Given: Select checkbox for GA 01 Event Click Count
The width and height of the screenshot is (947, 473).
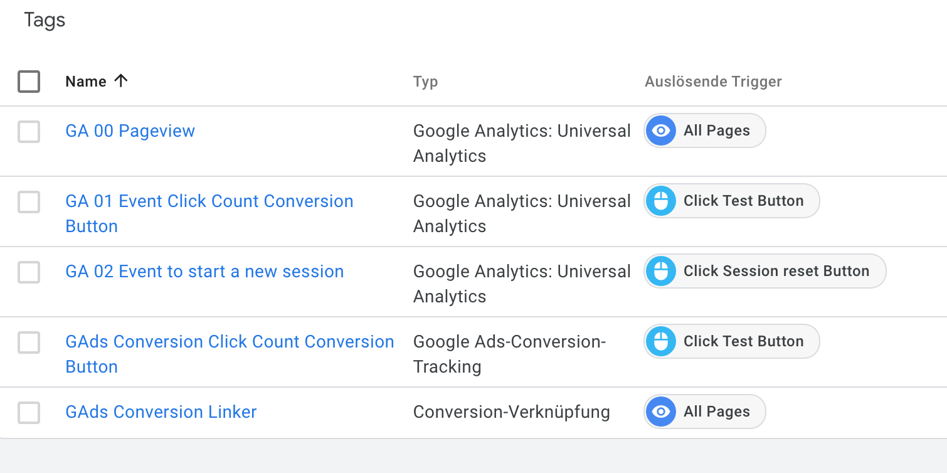Looking at the screenshot, I should coord(29,202).
